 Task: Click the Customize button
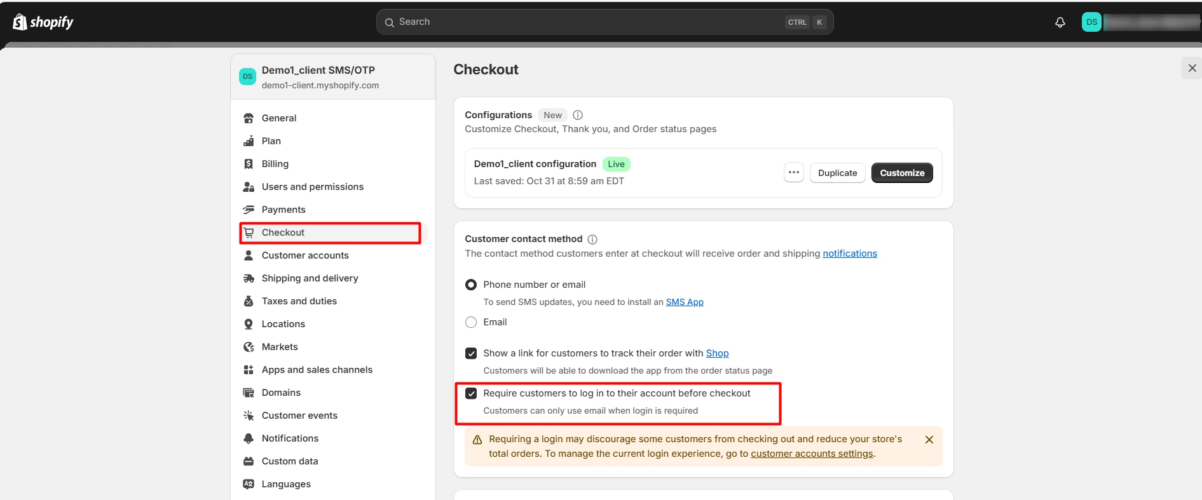click(x=902, y=173)
